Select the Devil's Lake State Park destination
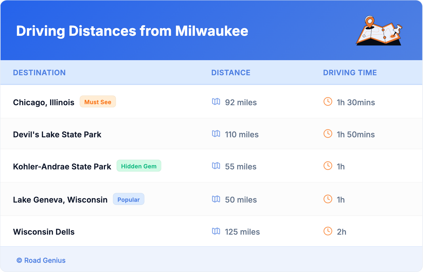The height and width of the screenshot is (272, 423). (x=57, y=134)
